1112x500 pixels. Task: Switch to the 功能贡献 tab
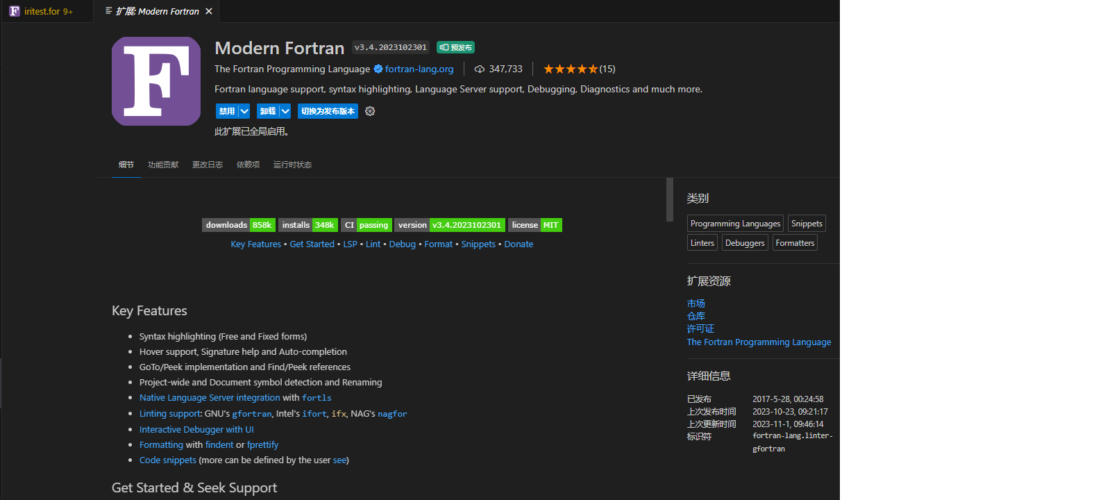(163, 165)
